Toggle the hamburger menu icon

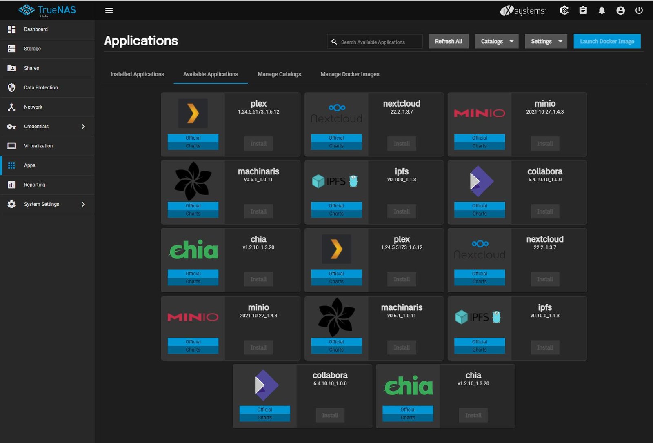pyautogui.click(x=109, y=10)
